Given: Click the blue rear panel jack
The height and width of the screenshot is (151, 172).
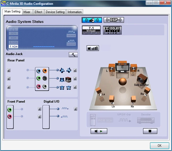Looking at the screenshot, I should (x=39, y=71).
